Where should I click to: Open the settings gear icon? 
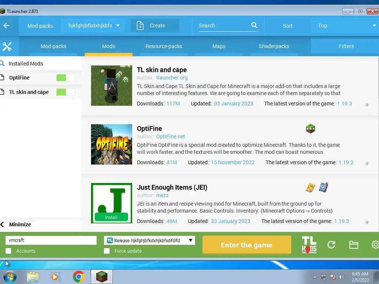click(x=375, y=245)
